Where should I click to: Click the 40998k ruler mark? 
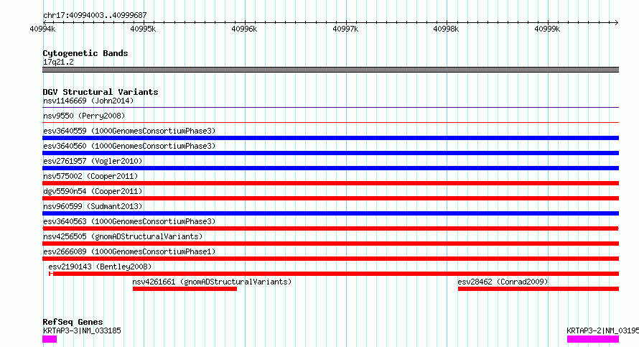pyautogui.click(x=446, y=29)
